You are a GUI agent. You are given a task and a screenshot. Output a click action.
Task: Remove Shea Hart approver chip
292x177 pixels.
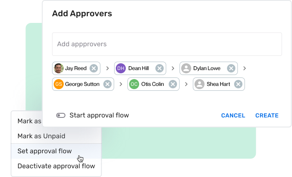tap(238, 84)
